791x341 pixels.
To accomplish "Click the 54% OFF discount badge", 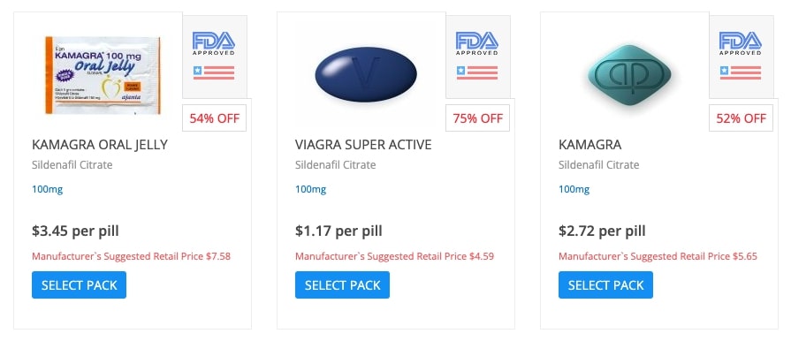I will (215, 118).
